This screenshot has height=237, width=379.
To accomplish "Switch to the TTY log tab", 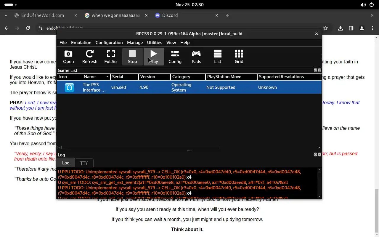I will coord(84,163).
